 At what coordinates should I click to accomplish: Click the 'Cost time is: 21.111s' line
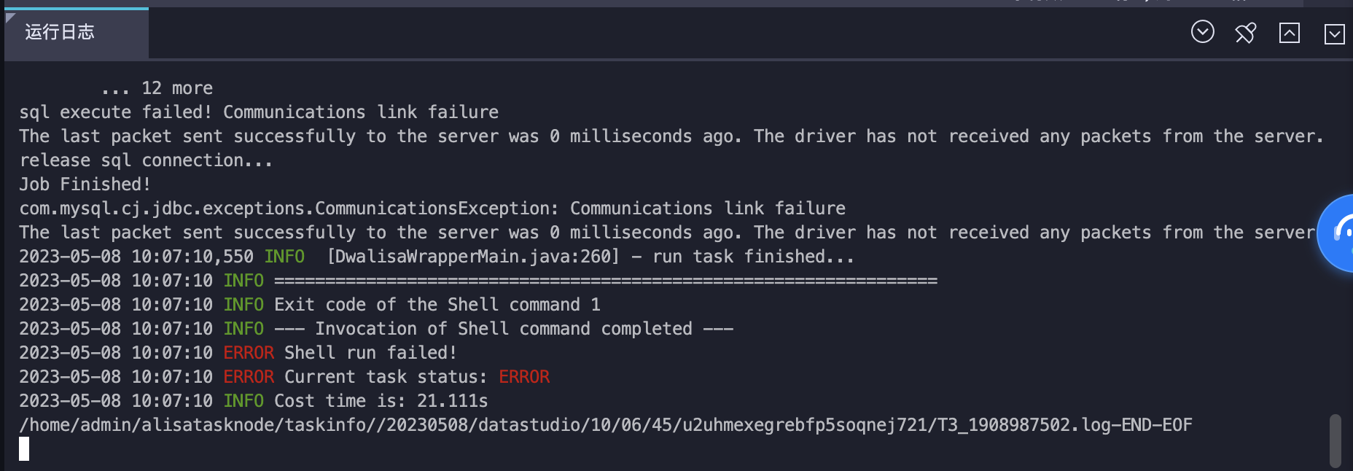click(x=254, y=401)
